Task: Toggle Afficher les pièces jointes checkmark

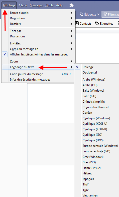Action: point(5,54)
